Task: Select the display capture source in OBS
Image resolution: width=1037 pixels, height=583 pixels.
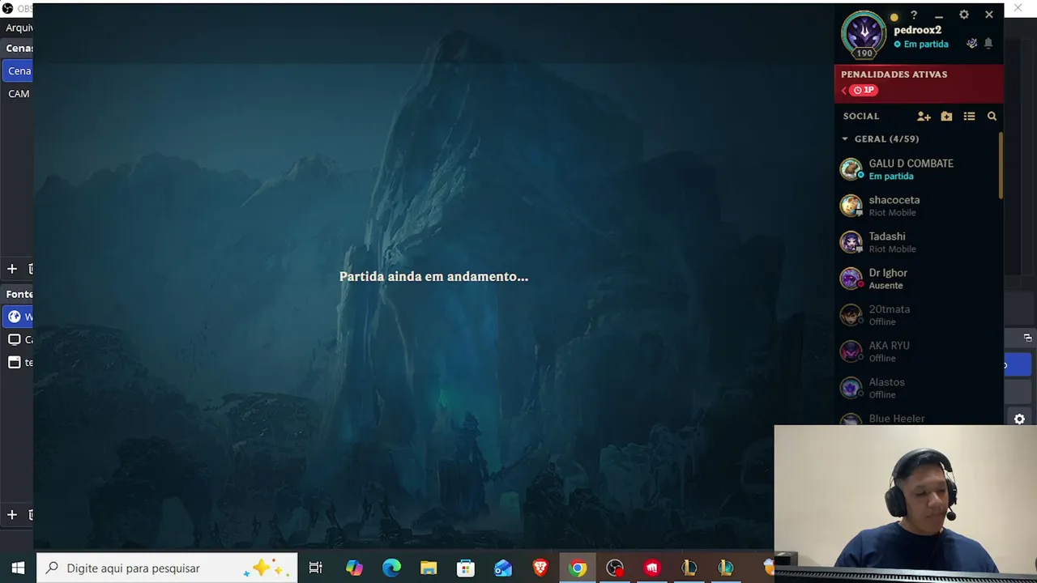Action: pos(18,339)
